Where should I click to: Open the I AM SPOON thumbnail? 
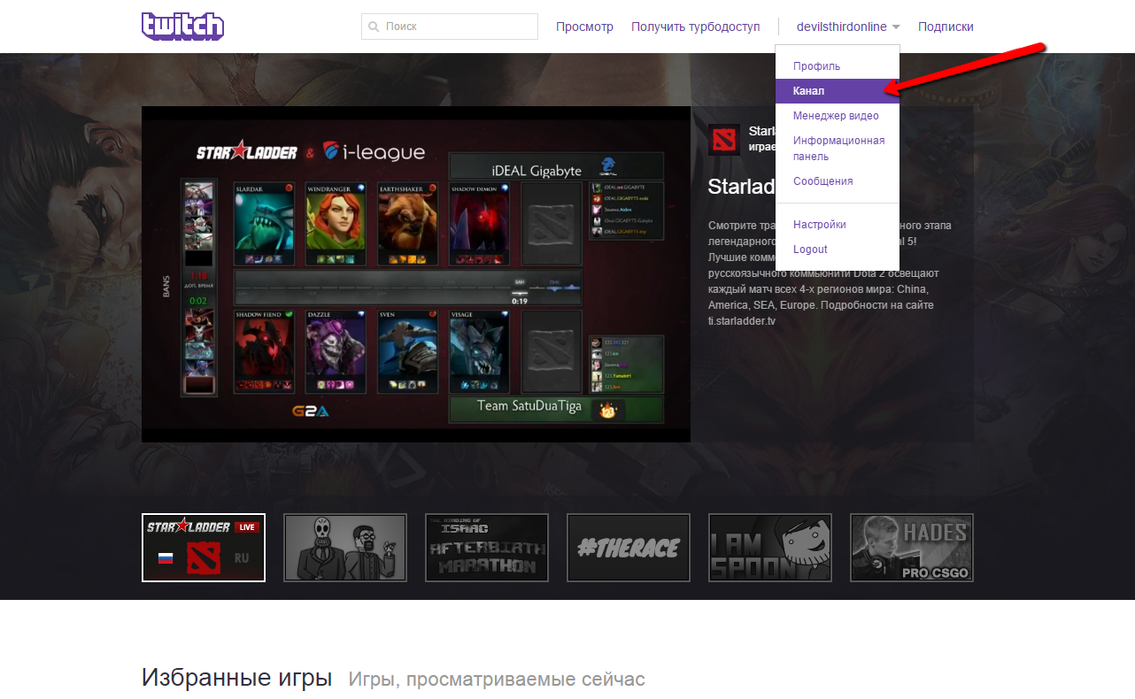point(770,548)
